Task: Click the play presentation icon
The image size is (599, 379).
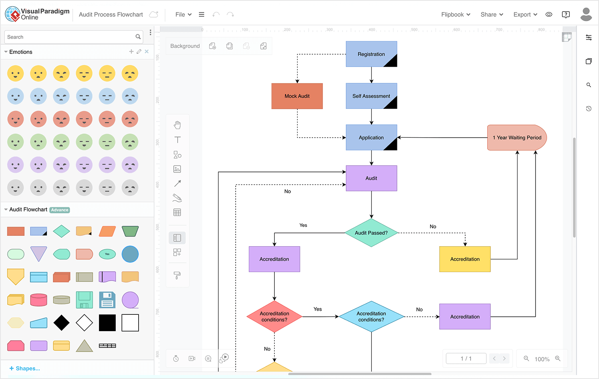Action: [x=224, y=358]
